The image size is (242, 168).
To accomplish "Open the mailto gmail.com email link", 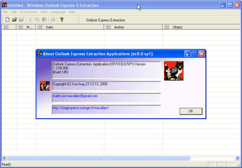I will pyautogui.click(x=75, y=96).
